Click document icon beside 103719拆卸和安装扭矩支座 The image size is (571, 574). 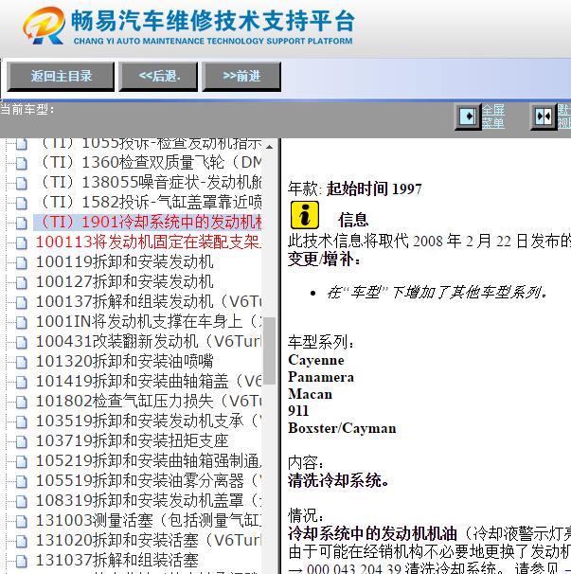(21, 441)
